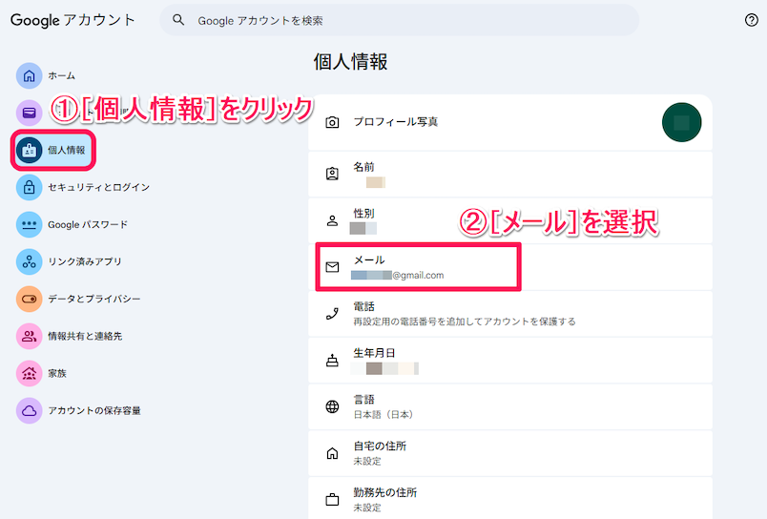The width and height of the screenshot is (767, 519).
Task: Click the search magnifier icon
Action: click(178, 20)
